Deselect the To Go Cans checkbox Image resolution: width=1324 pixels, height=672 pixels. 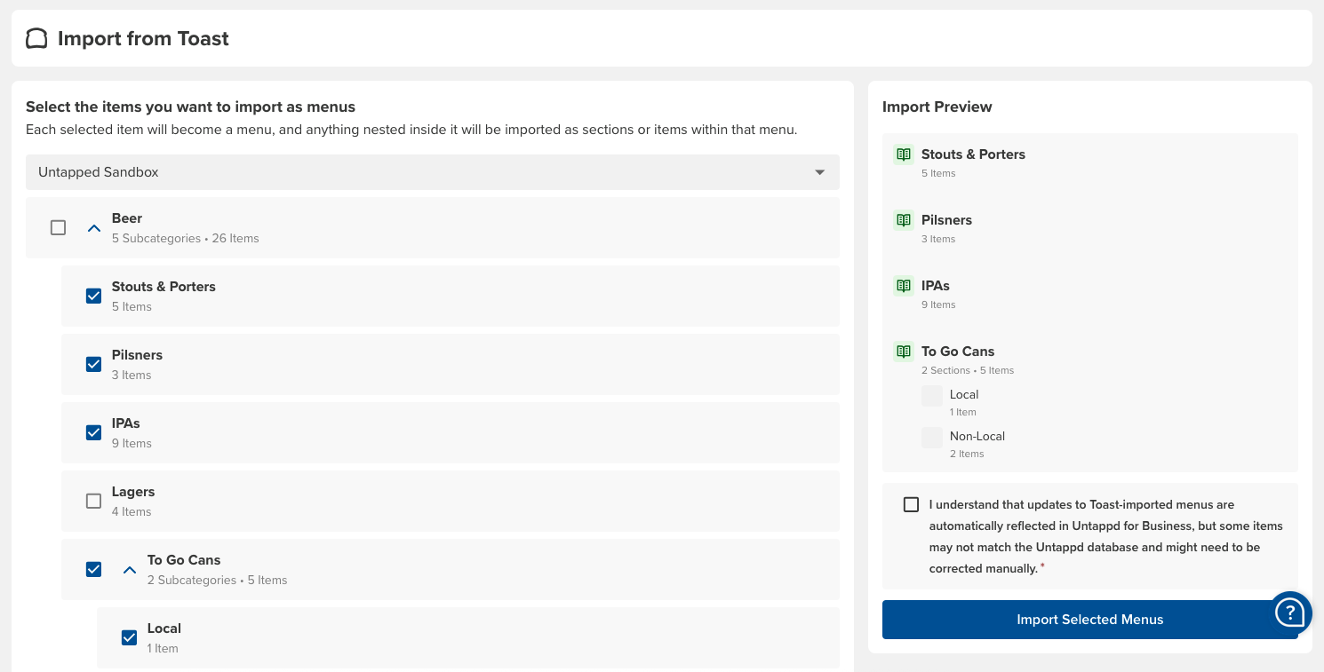pos(94,570)
